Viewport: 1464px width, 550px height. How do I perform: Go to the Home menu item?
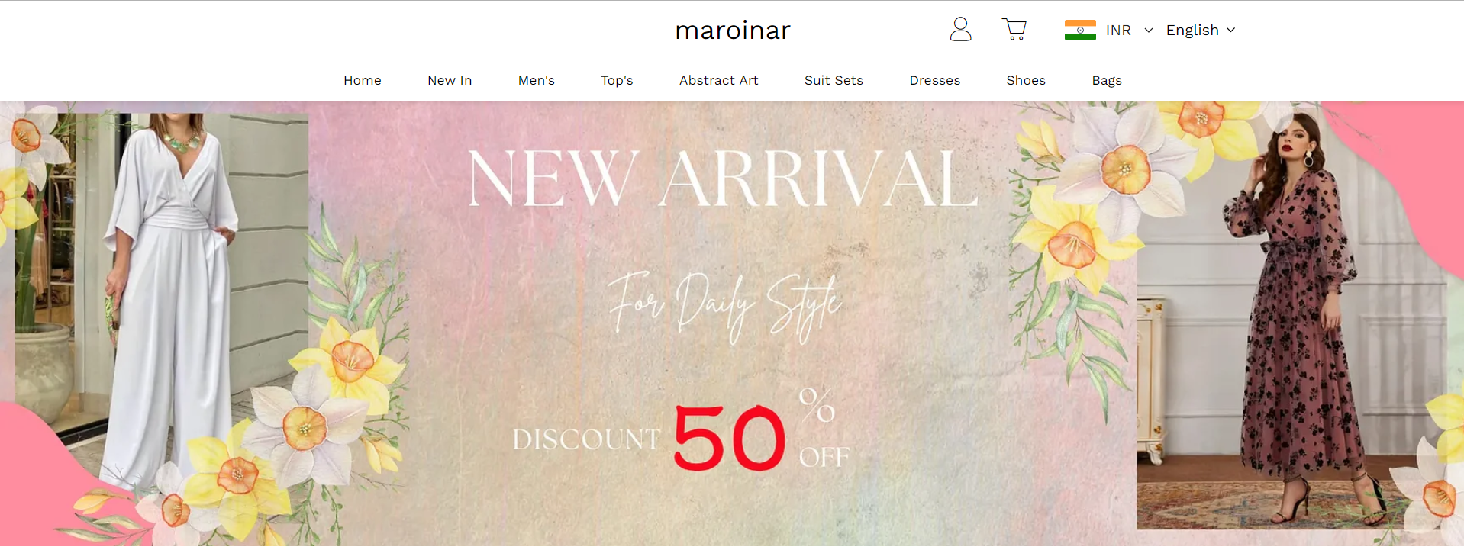click(x=363, y=80)
